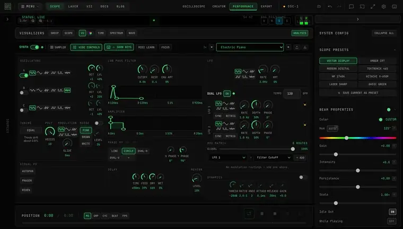Click the Tempo 120 BPM field
The height and width of the screenshot is (229, 403).
[x=292, y=94]
